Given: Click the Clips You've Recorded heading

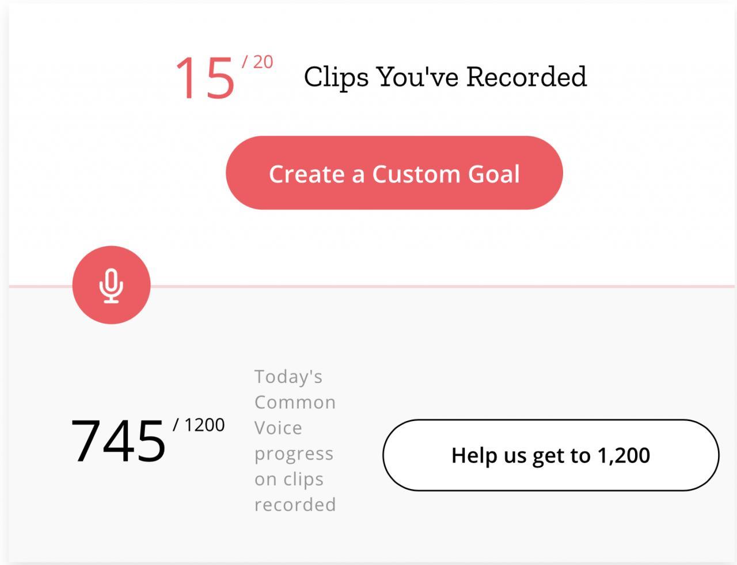Looking at the screenshot, I should point(445,77).
